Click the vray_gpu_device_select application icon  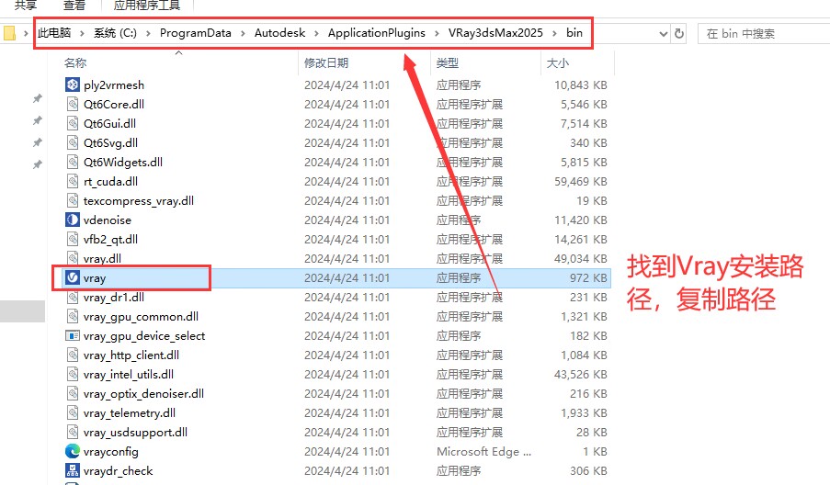coord(73,335)
